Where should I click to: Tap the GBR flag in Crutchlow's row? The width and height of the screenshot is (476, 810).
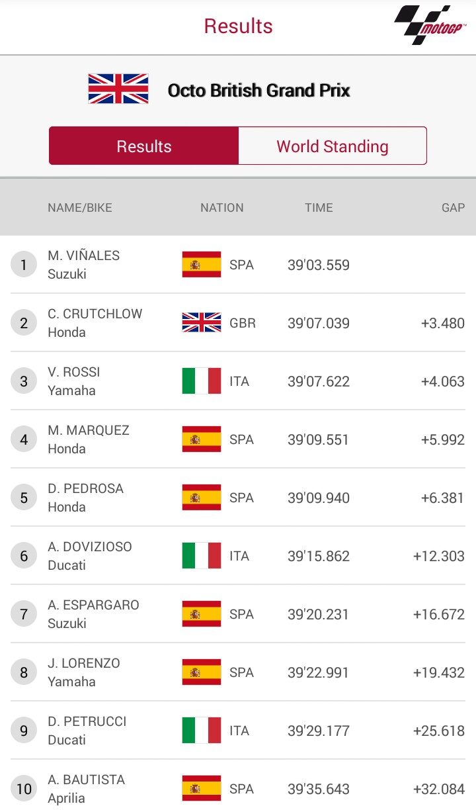pyautogui.click(x=202, y=323)
